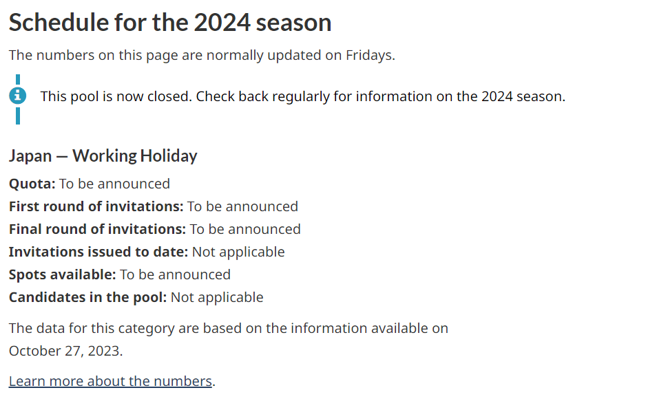Click the Spots available label
The height and width of the screenshot is (410, 666).
(63, 274)
